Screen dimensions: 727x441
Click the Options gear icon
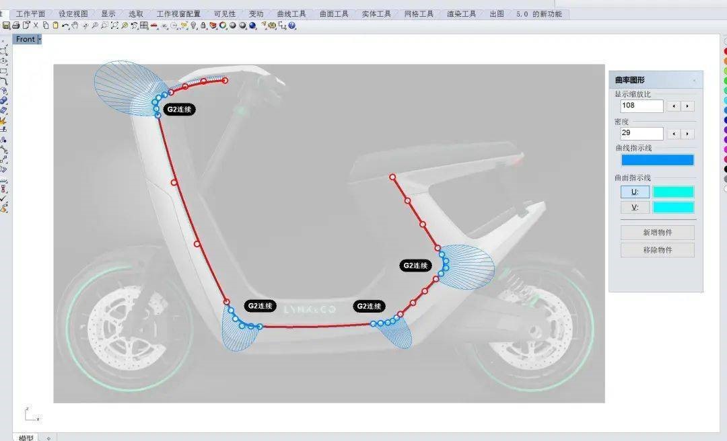272,26
